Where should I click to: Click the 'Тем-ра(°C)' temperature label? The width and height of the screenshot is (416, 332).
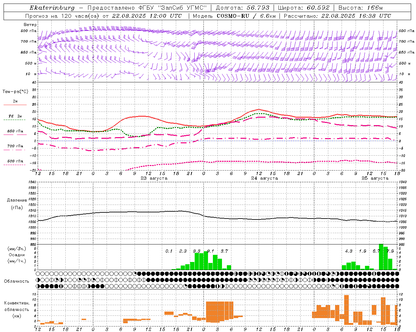tap(15, 92)
